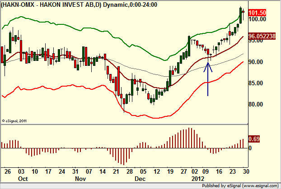Click the tallest histogram bar near Jan 02
This screenshot has width=281, height=189.
(x=189, y=138)
